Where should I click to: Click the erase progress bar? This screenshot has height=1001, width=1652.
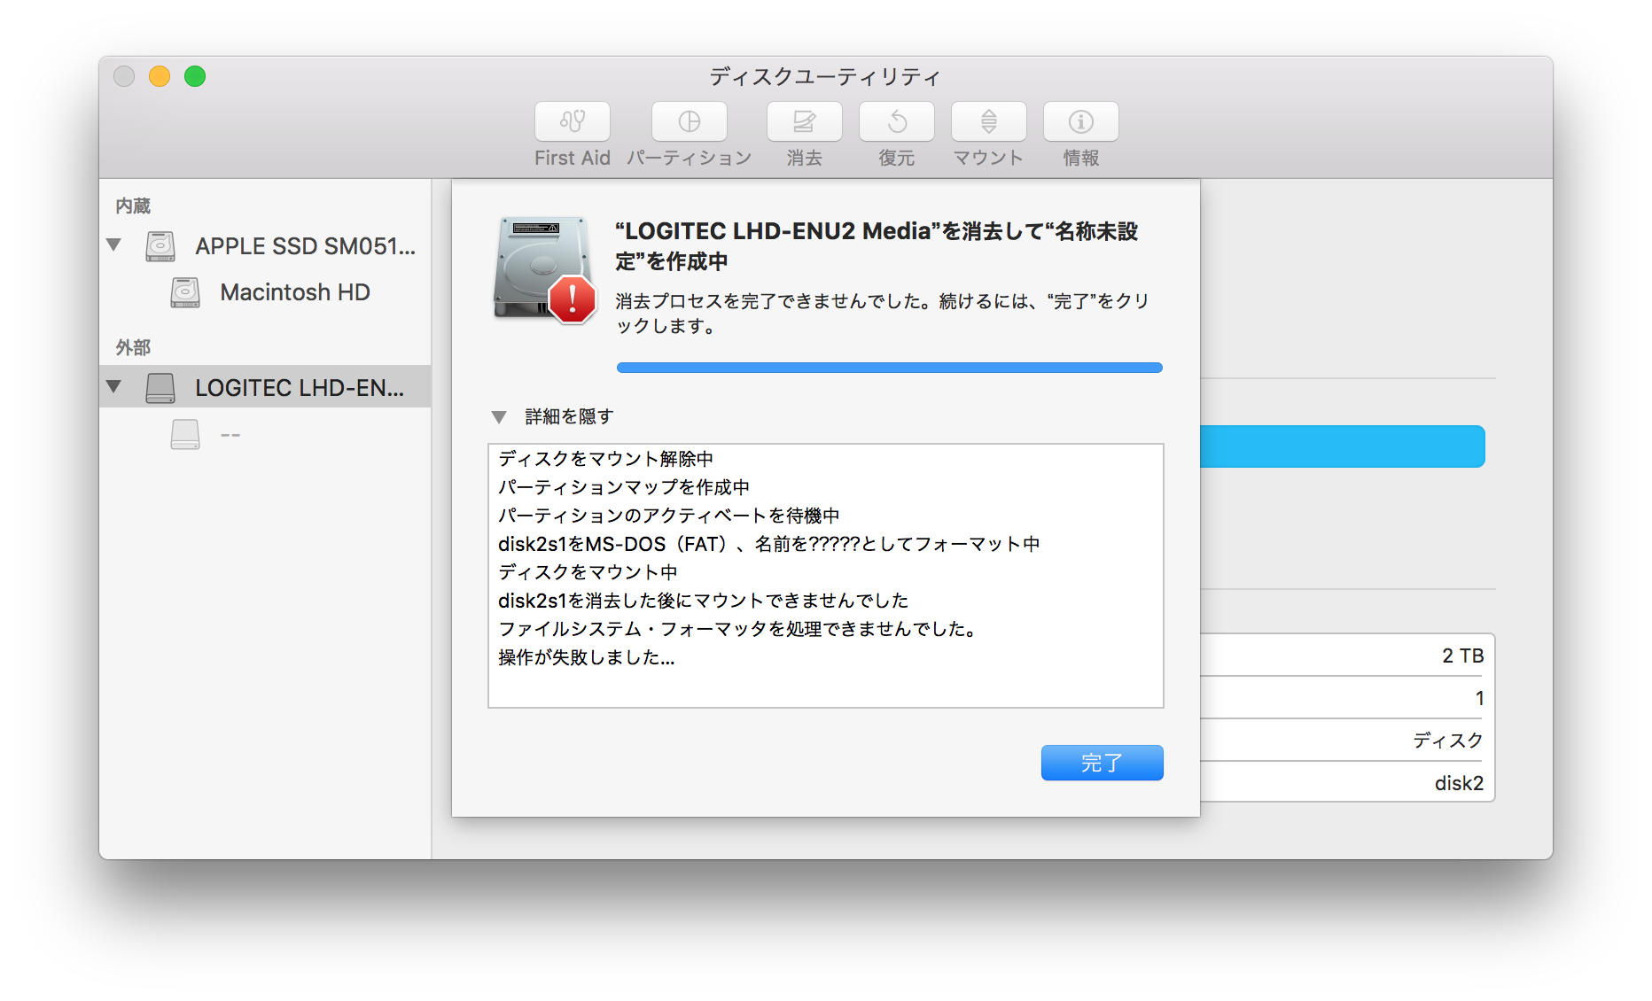tap(890, 368)
